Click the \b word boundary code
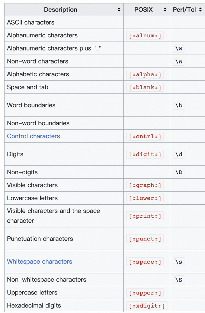 pos(179,105)
